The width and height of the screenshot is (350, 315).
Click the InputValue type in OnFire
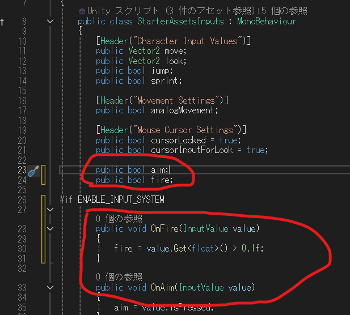[206, 229]
